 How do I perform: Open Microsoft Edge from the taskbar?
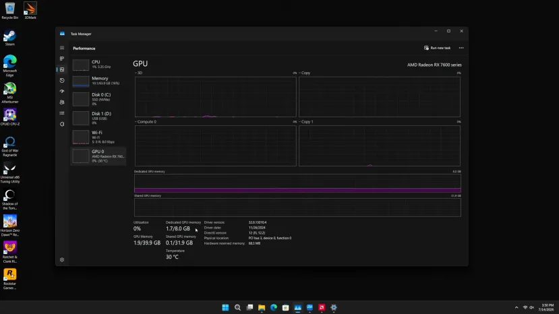tap(274, 307)
